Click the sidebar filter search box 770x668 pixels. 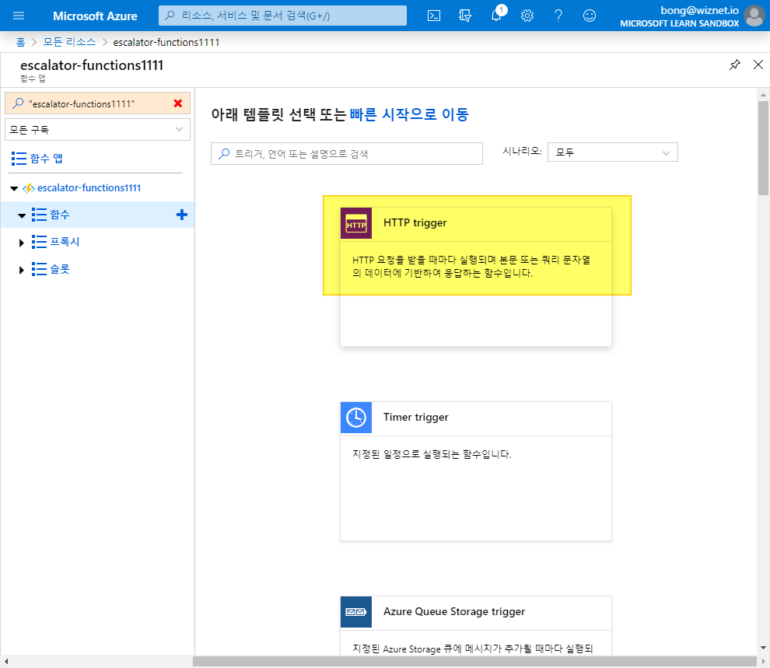click(x=97, y=103)
